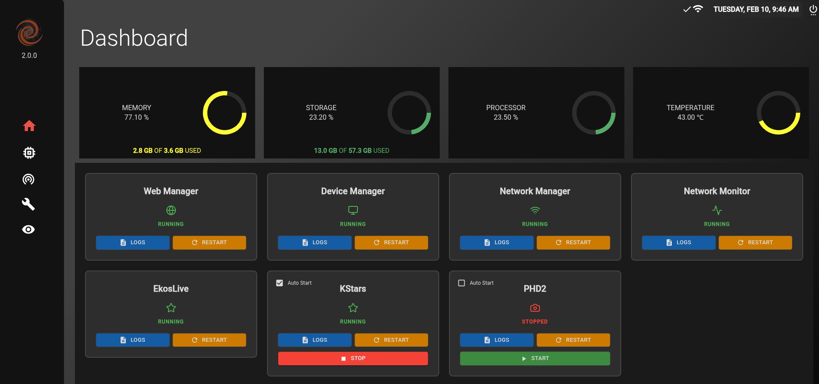The height and width of the screenshot is (384, 819).
Task: Click the '13.0 GB of 57.3 GB used' text
Action: [x=352, y=151]
